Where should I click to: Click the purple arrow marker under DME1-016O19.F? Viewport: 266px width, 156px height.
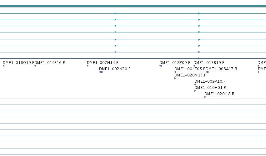tap(3, 66)
